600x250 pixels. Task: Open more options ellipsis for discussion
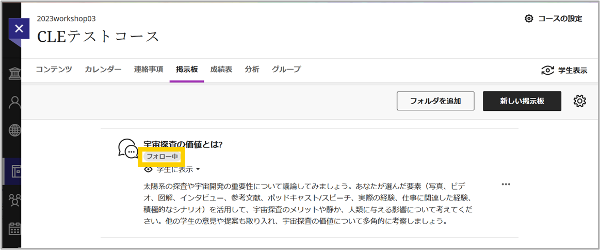point(506,184)
